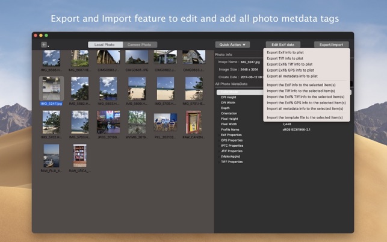Image resolution: width=387 pixels, height=242 pixels.
Task: Expand the {MakerApple} group
Action: point(218,157)
